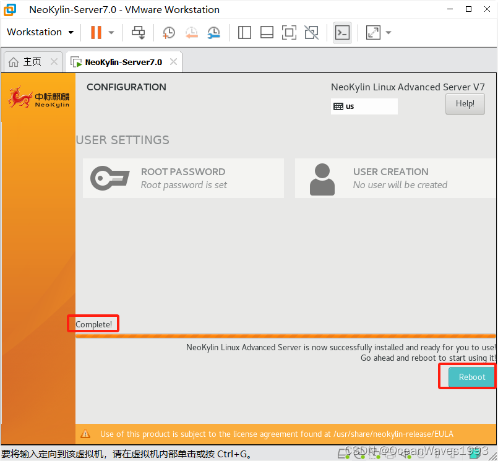
Task: Click the stretch guest display icon
Action: pos(373,32)
